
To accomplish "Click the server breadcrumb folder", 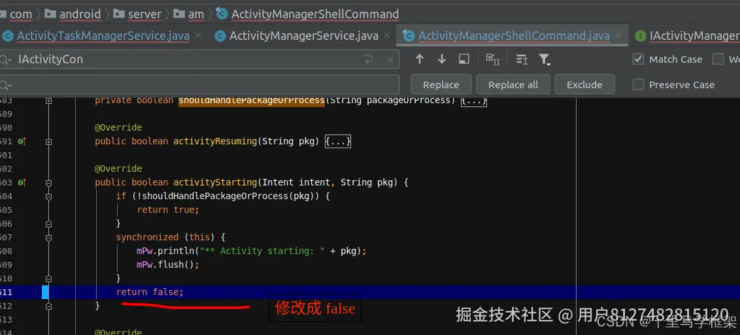I will point(139,14).
